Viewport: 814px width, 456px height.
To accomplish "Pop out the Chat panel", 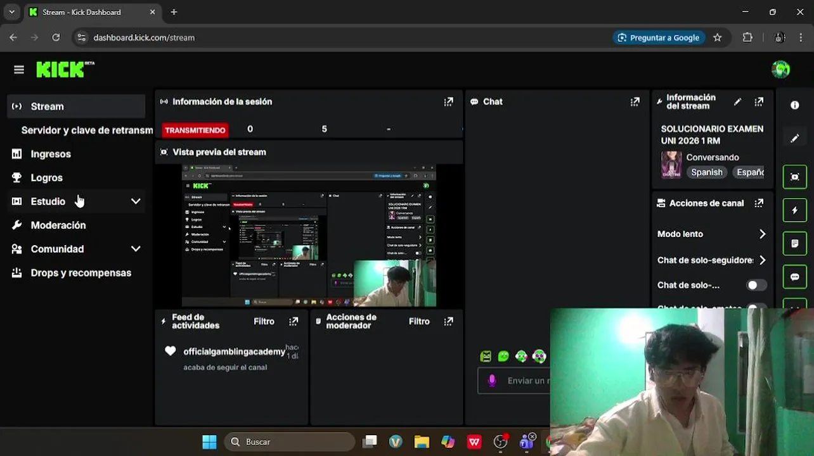I will pos(635,101).
